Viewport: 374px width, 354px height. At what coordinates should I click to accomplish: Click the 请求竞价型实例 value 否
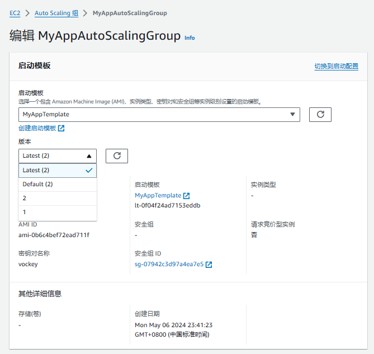click(x=254, y=235)
